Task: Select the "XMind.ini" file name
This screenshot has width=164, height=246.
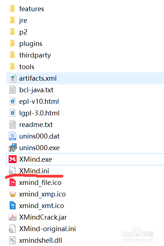Action: [34, 171]
